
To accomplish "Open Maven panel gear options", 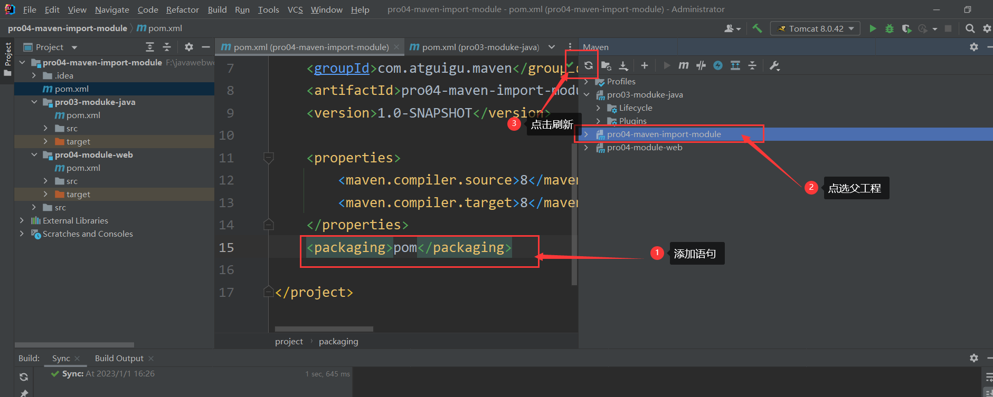I will coord(974,47).
